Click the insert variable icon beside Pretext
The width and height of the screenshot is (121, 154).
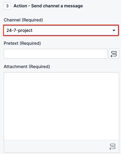(x=114, y=54)
